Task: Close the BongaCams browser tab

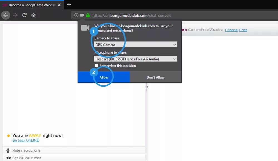Action: (59, 5)
